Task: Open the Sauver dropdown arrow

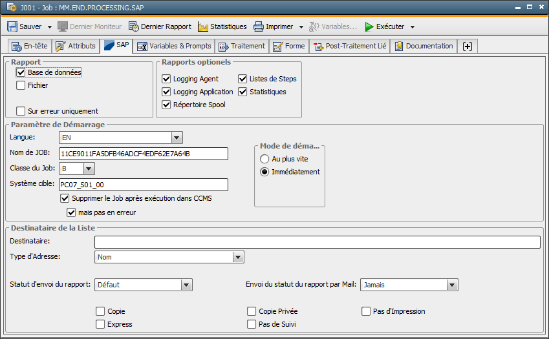Action: coord(50,27)
